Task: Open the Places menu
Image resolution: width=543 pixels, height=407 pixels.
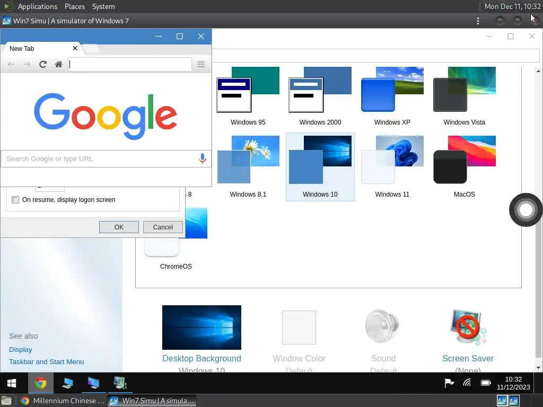Action: pyautogui.click(x=75, y=6)
